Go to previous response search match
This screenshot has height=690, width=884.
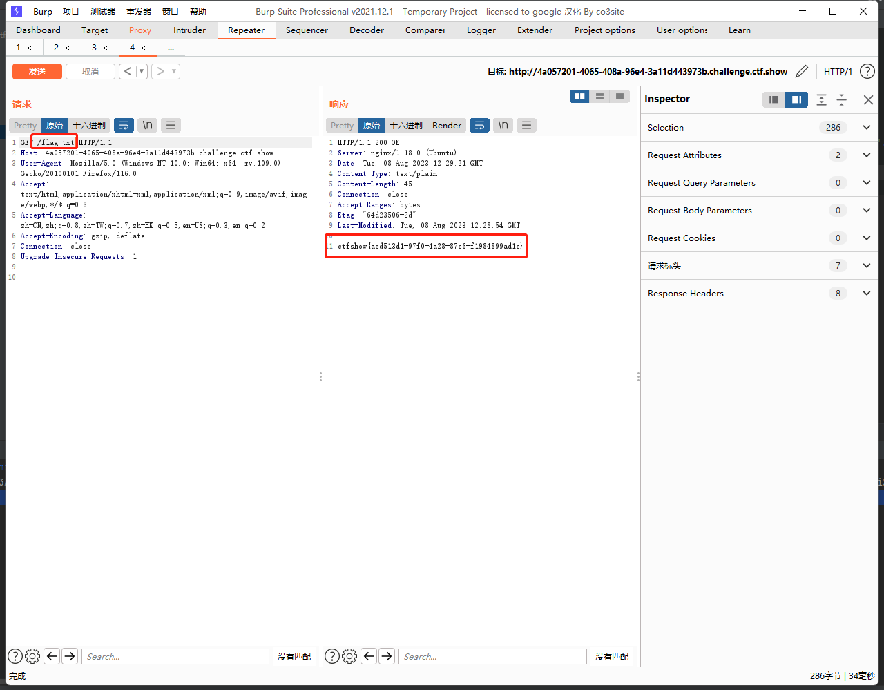coord(369,656)
